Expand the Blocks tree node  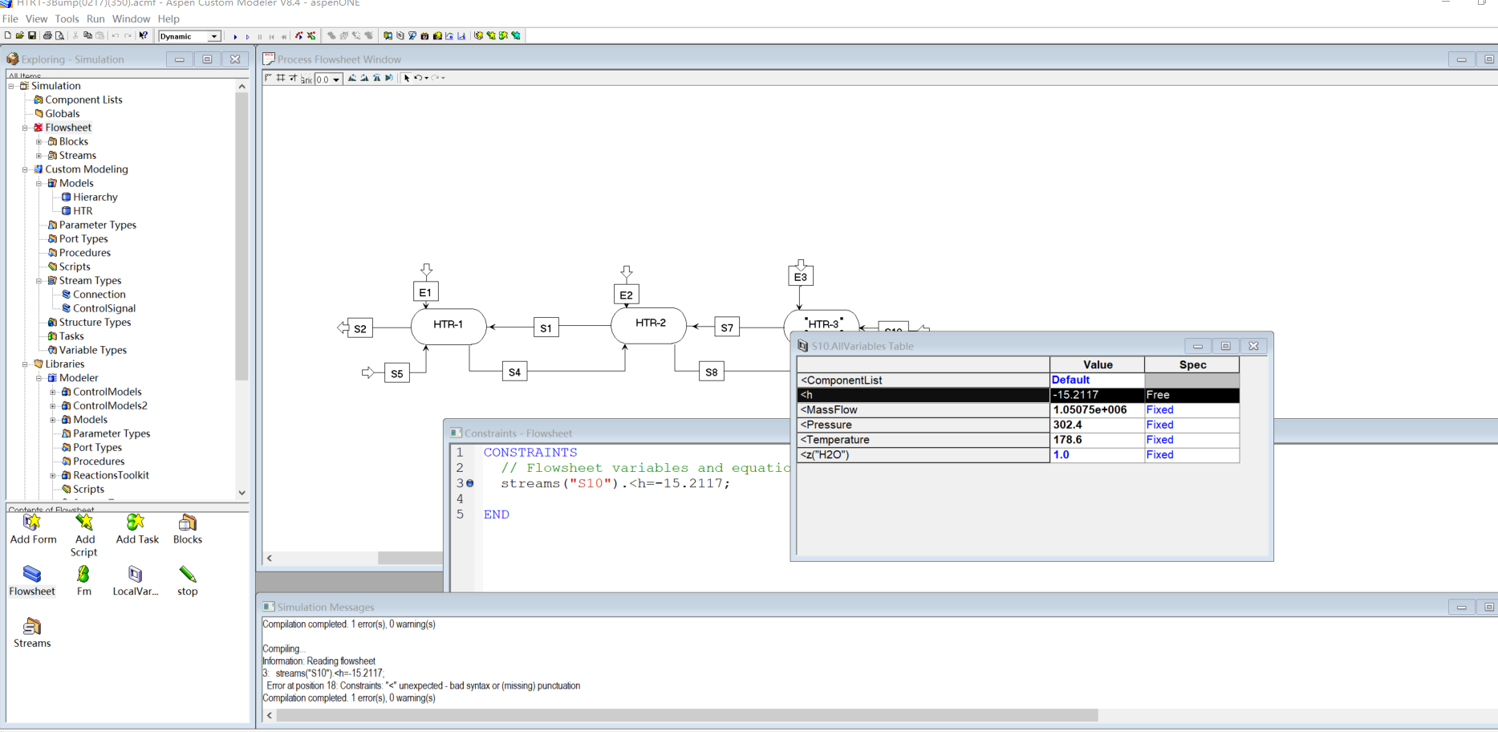pos(39,141)
